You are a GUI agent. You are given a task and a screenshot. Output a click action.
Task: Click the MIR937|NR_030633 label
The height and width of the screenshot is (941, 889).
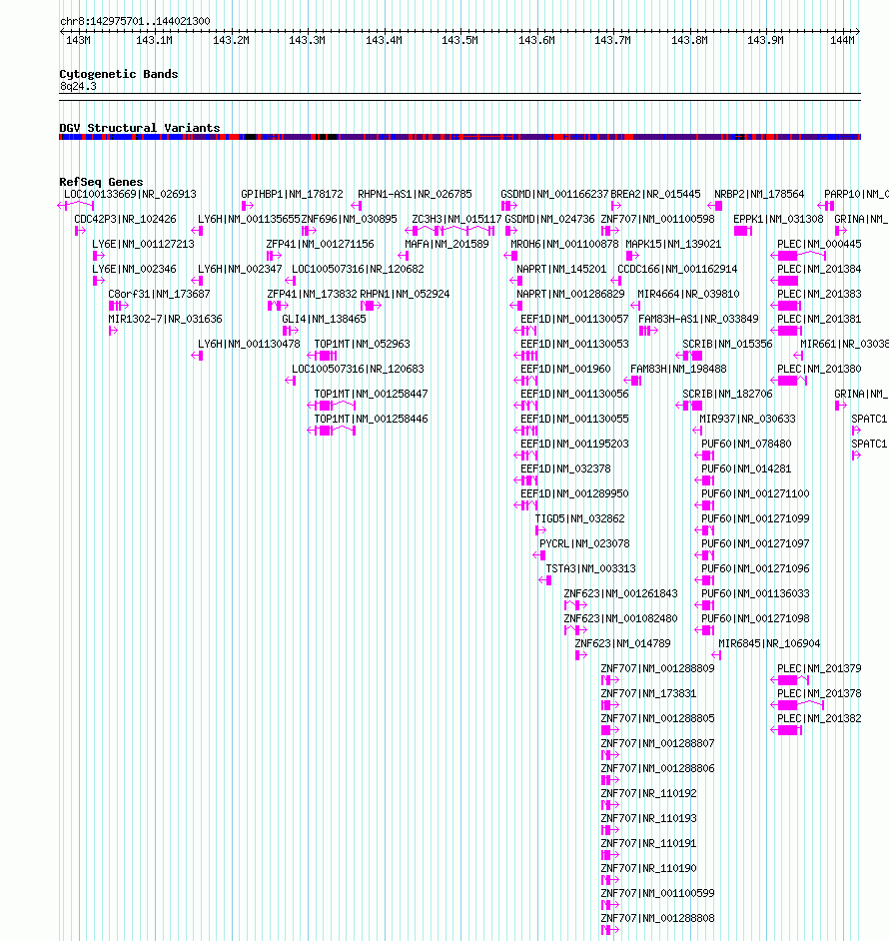pyautogui.click(x=747, y=419)
